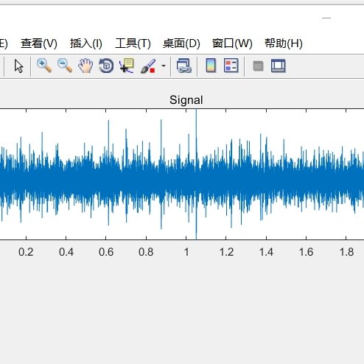This screenshot has height=364, width=364.
Task: Insert a Colorbar via toolbar icon
Action: pyautogui.click(x=211, y=66)
